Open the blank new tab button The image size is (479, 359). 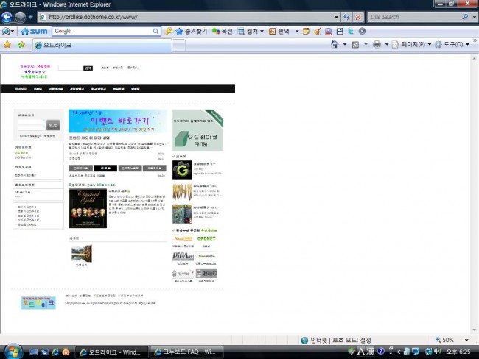pyautogui.click(x=179, y=45)
